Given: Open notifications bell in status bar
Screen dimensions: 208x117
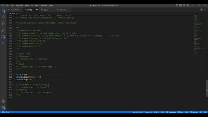Looking at the screenshot, I should (205, 112).
